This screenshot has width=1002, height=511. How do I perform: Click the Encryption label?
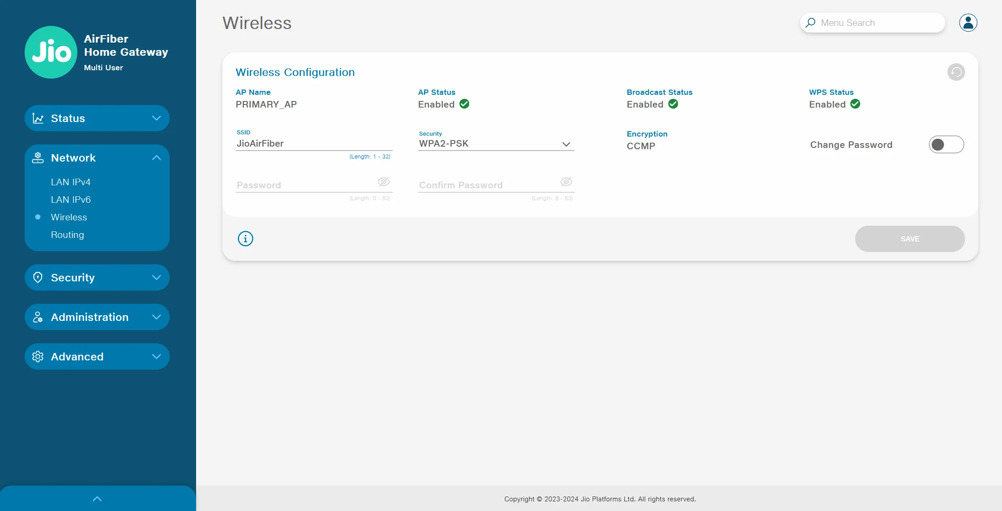tap(647, 134)
